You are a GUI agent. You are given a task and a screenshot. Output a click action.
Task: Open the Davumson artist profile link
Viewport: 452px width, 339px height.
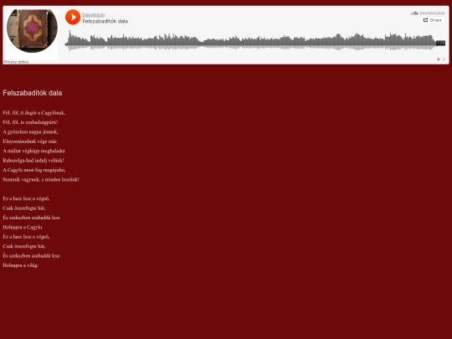[93, 15]
